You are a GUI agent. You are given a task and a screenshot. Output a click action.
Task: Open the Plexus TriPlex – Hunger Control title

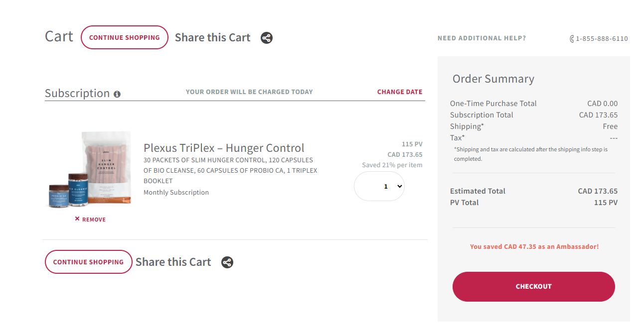coord(224,148)
